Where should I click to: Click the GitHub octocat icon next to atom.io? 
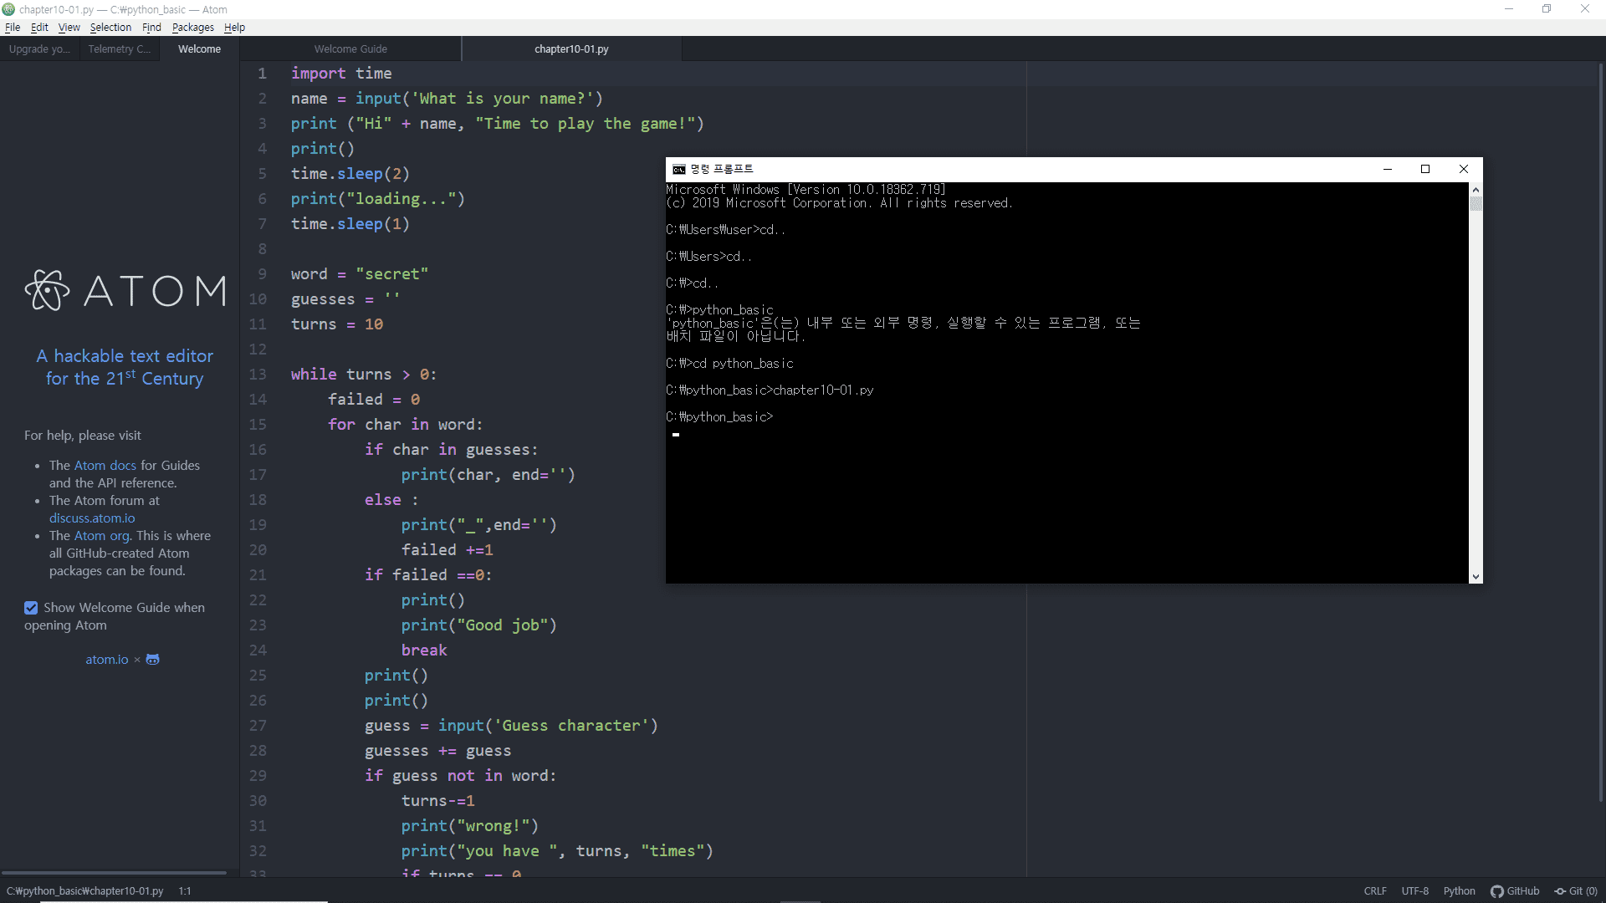152,660
